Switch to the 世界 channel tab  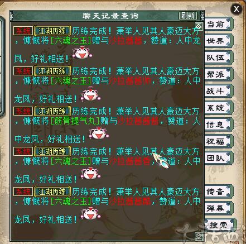[217, 41]
